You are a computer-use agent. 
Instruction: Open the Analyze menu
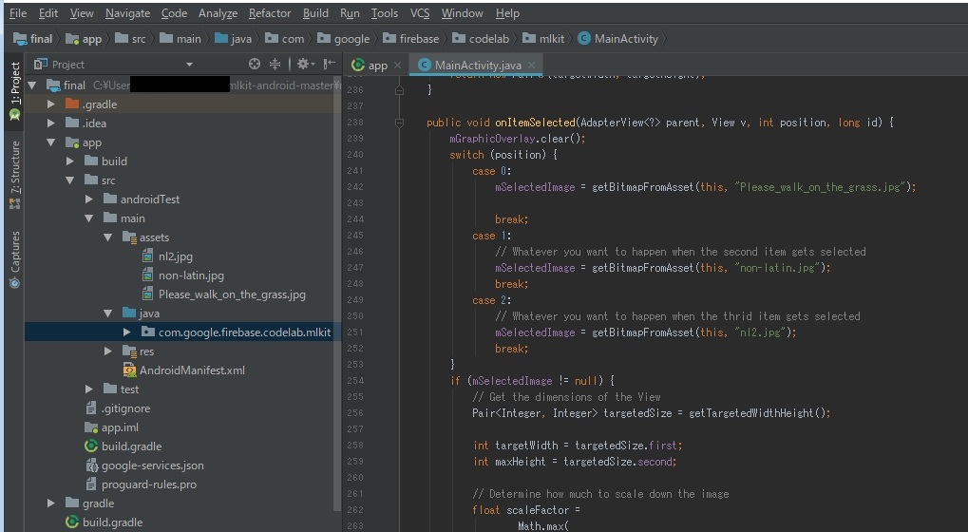(218, 13)
